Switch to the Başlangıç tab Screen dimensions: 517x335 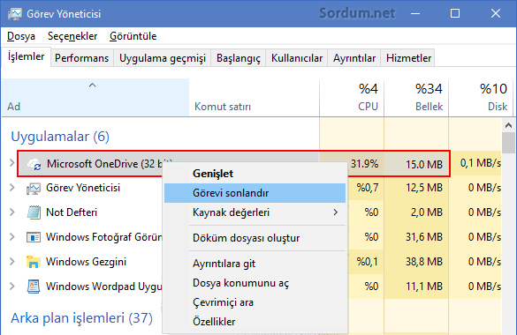pyautogui.click(x=238, y=58)
